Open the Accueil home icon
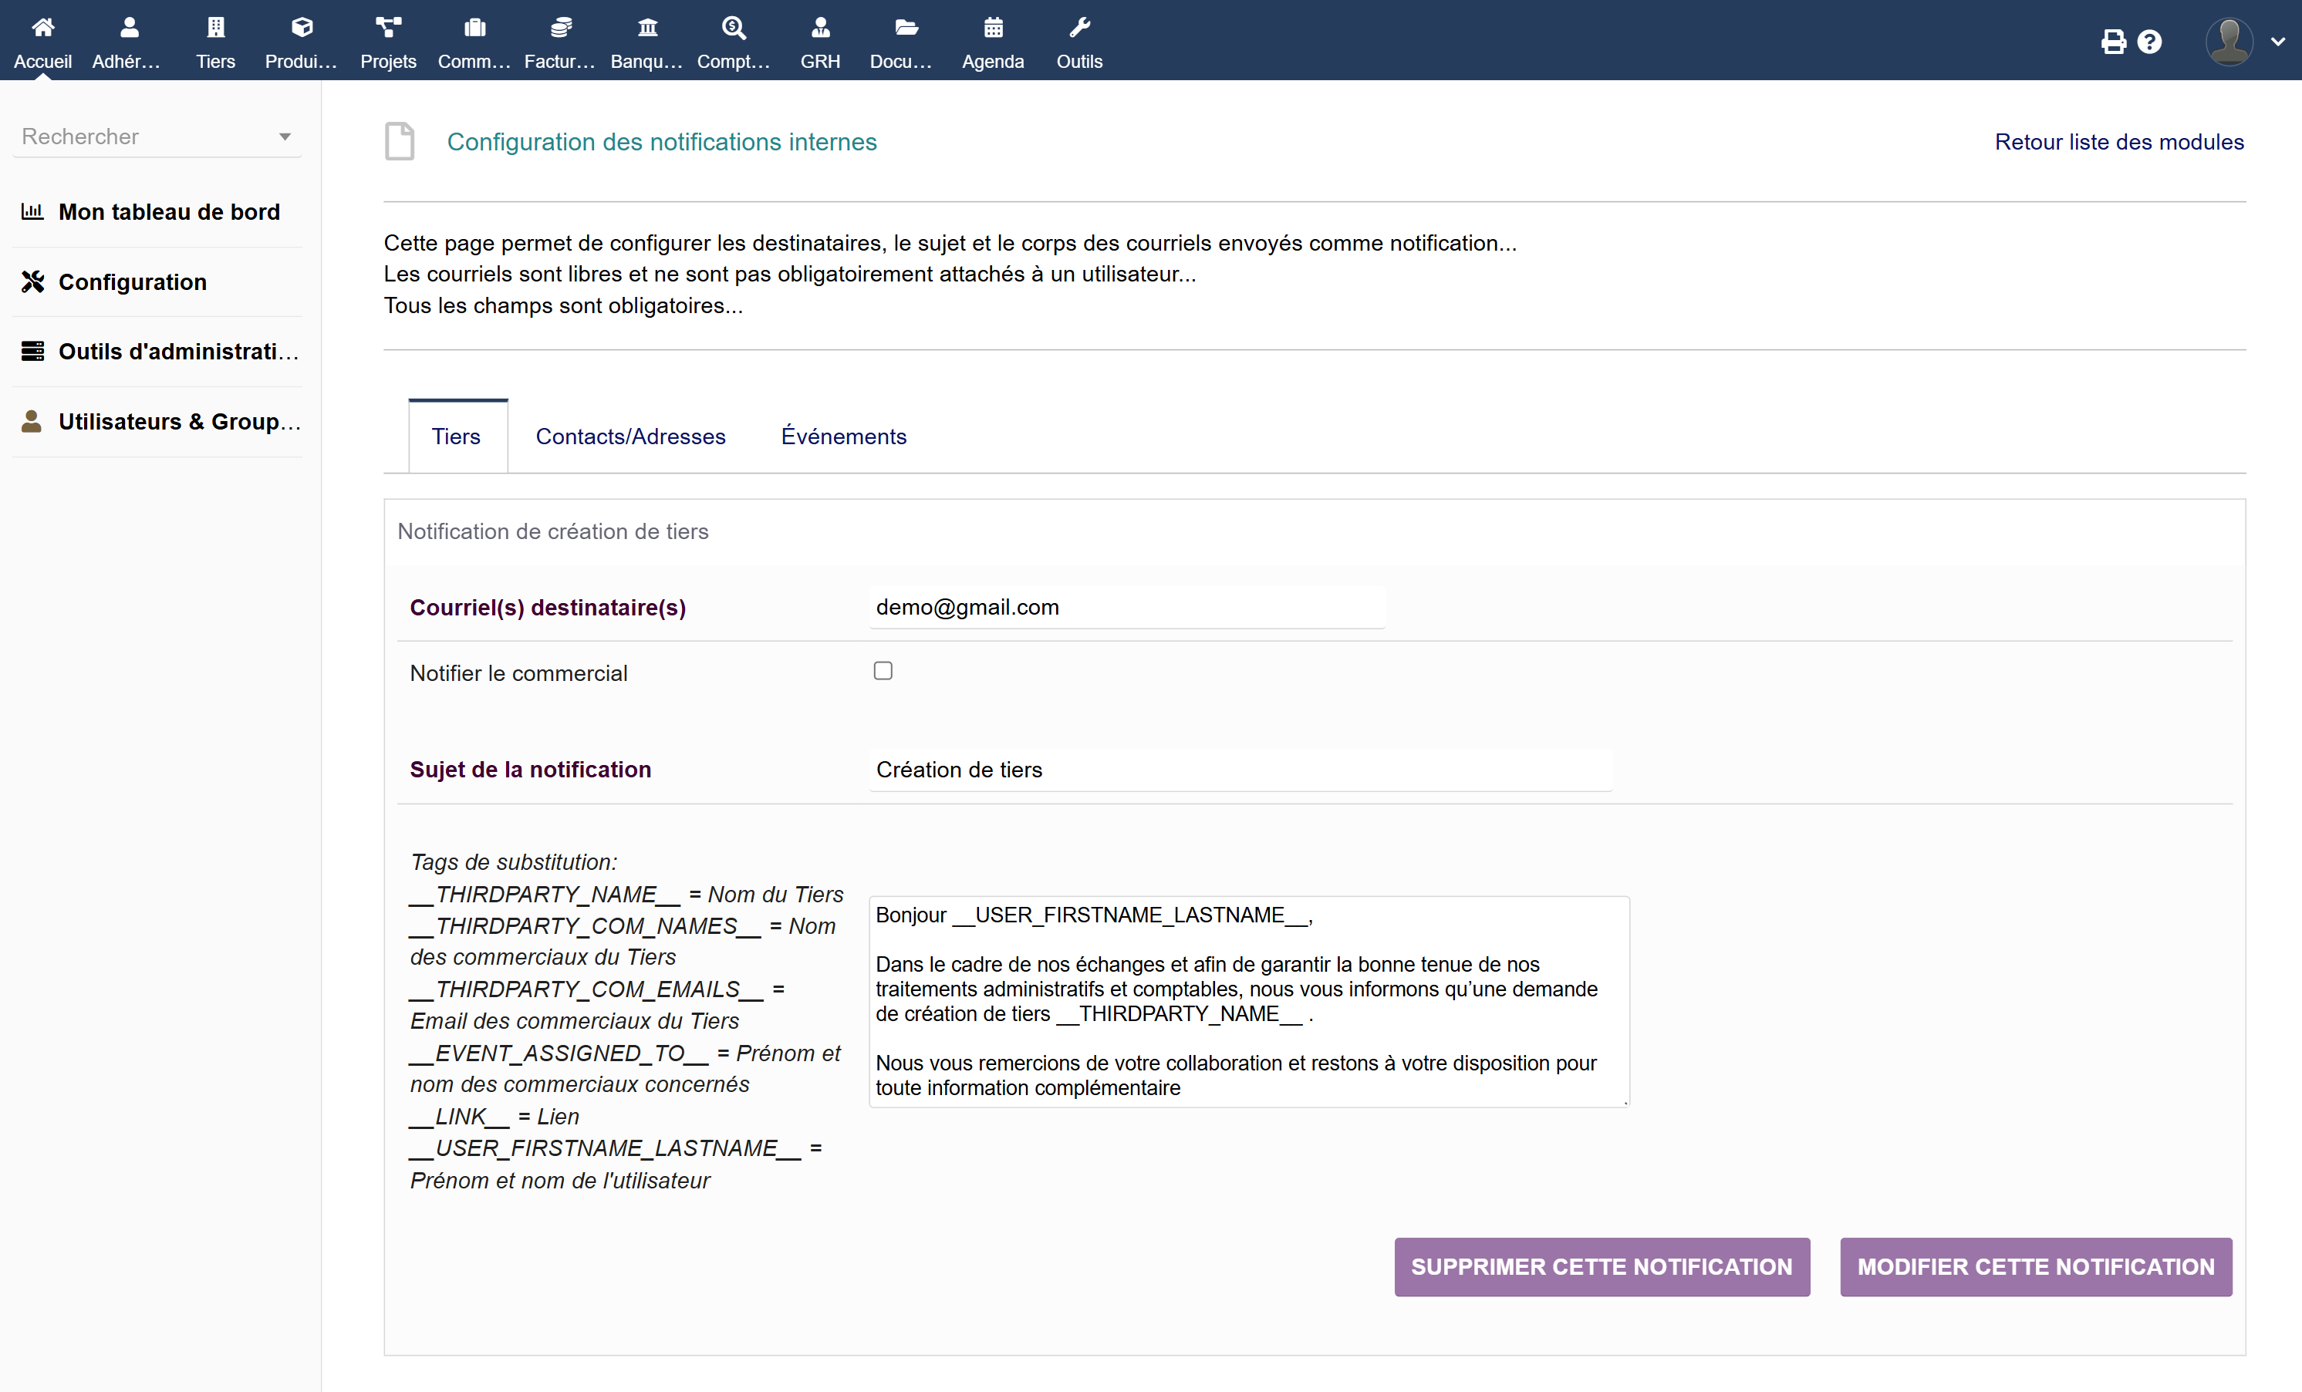This screenshot has width=2302, height=1392. [x=43, y=28]
